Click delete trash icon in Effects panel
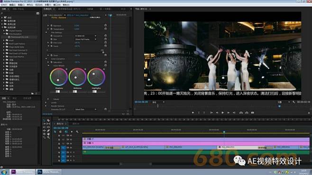This screenshot has height=175, width=312. (36, 93)
